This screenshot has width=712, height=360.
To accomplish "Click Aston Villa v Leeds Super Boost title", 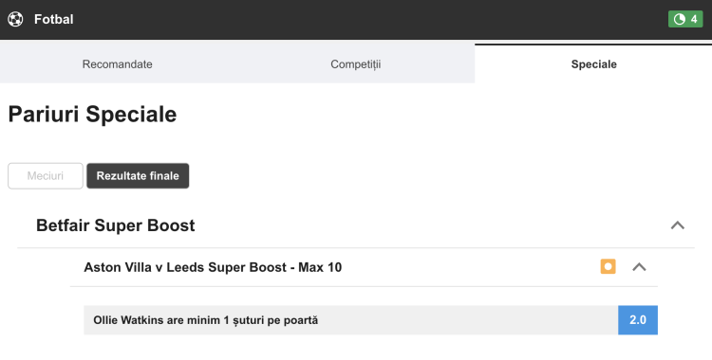I will coord(213,267).
